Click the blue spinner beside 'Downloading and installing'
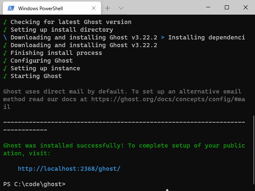The image size is (255, 191). [5, 37]
